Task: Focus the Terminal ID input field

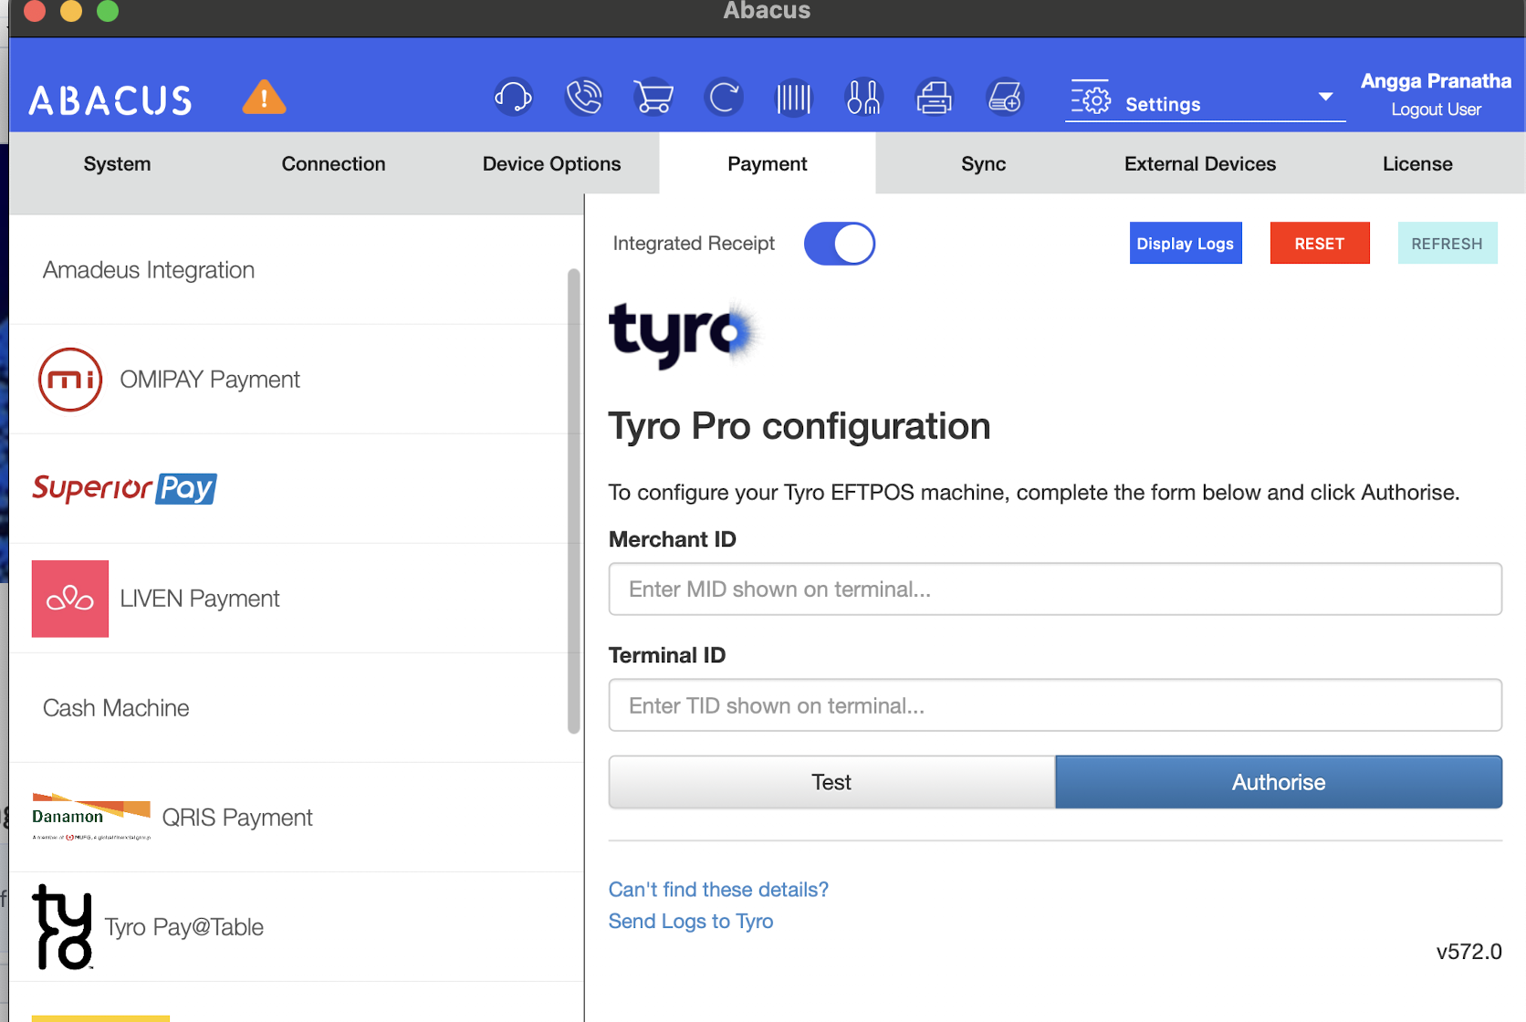Action: tap(1055, 705)
